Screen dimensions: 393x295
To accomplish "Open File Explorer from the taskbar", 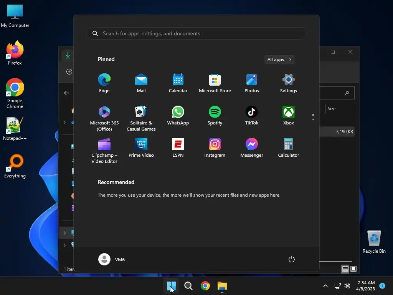I will tap(222, 286).
